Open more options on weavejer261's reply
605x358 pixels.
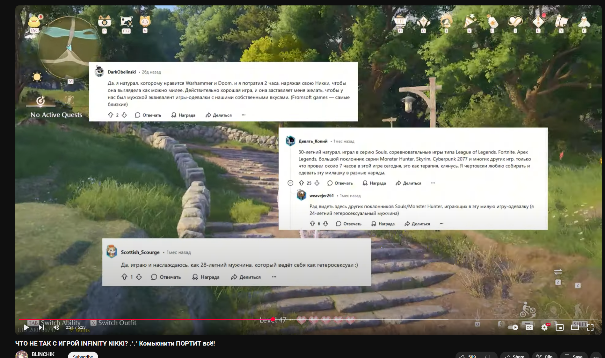coord(441,224)
